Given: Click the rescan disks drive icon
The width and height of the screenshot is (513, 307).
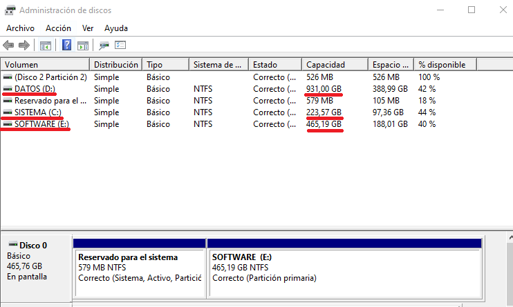Looking at the screenshot, I should pos(104,46).
